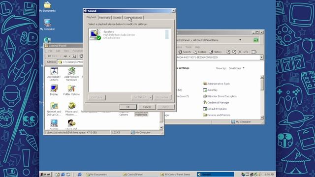Open the Communications tab
The height and width of the screenshot is (177, 315).
[133, 18]
